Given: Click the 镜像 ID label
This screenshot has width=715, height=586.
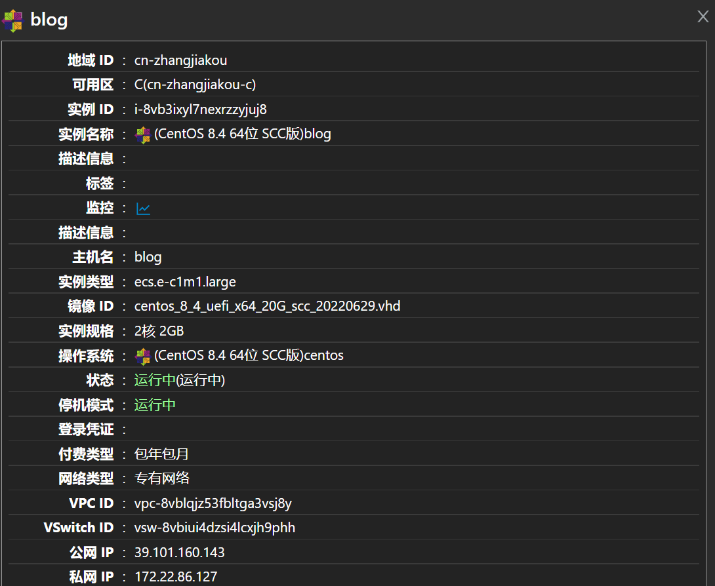Looking at the screenshot, I should (91, 307).
